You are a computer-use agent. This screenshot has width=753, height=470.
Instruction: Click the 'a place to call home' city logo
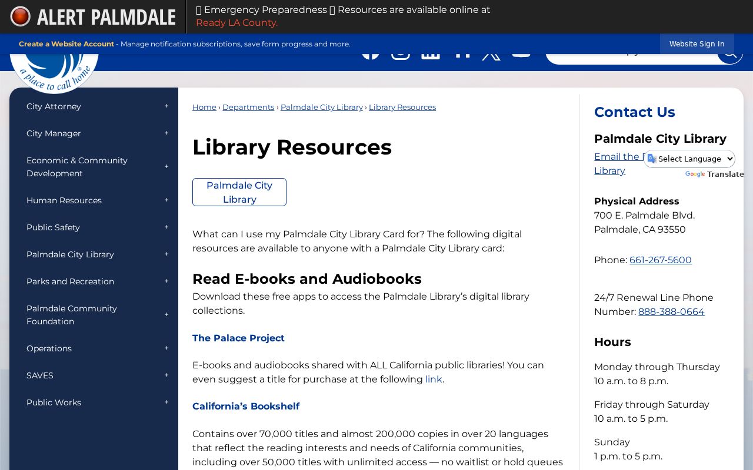[54, 73]
